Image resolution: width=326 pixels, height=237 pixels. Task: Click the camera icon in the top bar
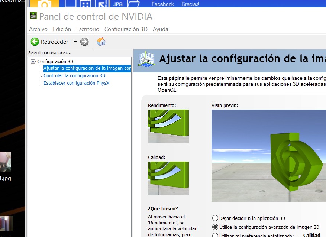(x=44, y=4)
